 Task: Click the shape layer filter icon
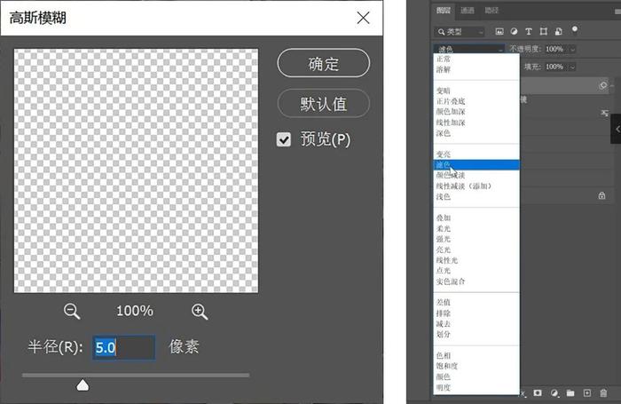543,31
